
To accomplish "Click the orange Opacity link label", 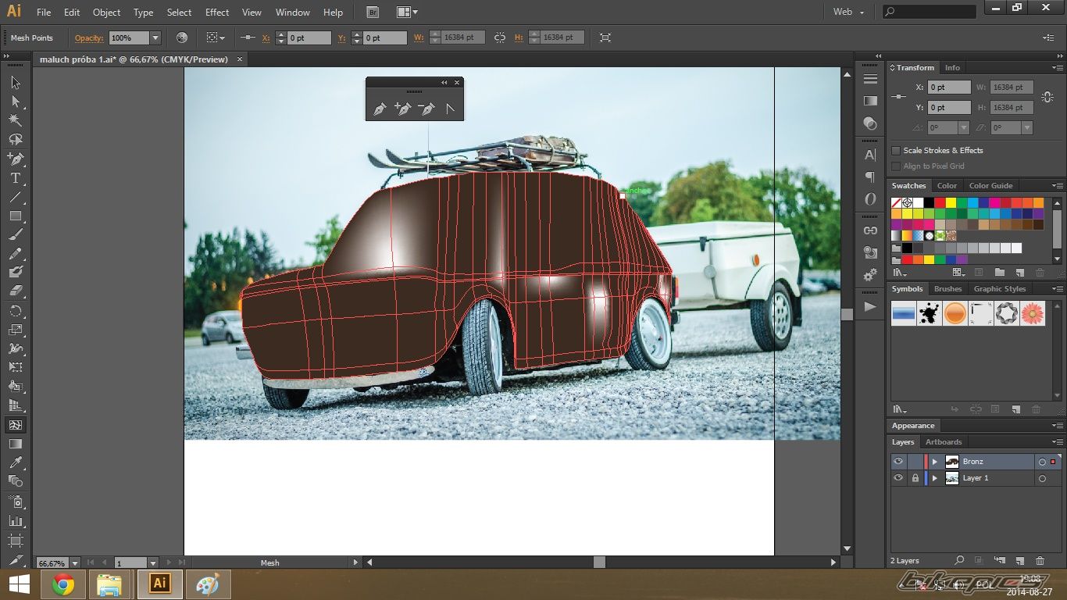I will tap(89, 37).
